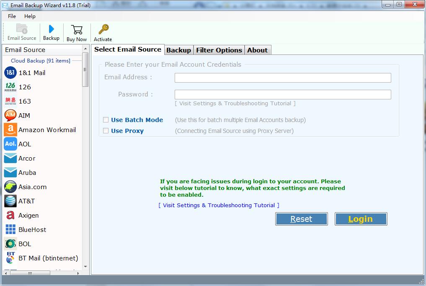Choose the Amazon Workmail icon
426x286 pixels.
(x=10, y=130)
